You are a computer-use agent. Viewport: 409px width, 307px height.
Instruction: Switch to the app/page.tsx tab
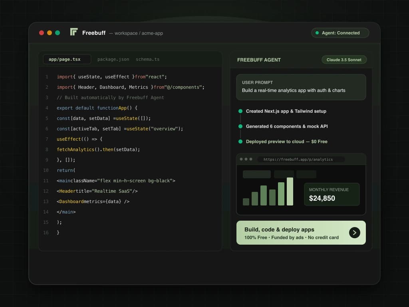tap(67, 59)
